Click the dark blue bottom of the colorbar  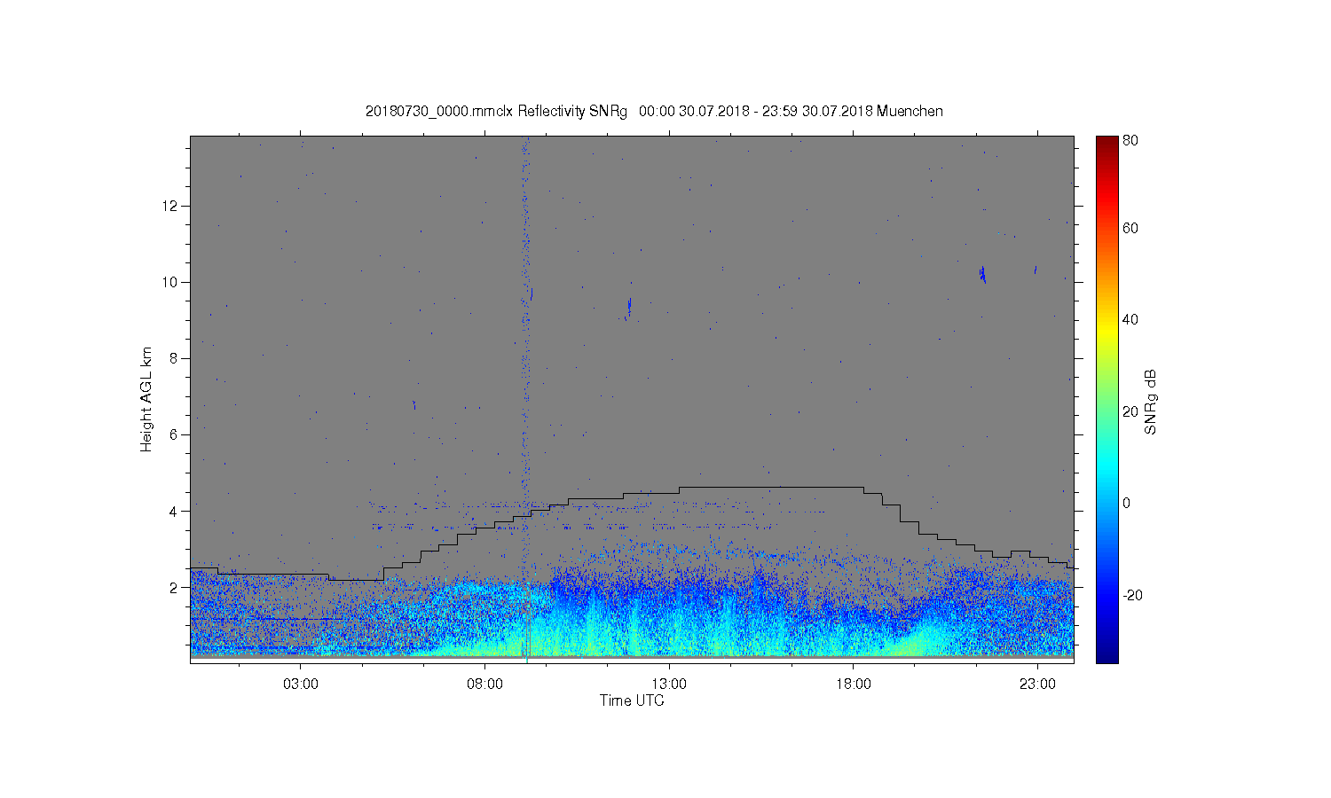[1107, 654]
